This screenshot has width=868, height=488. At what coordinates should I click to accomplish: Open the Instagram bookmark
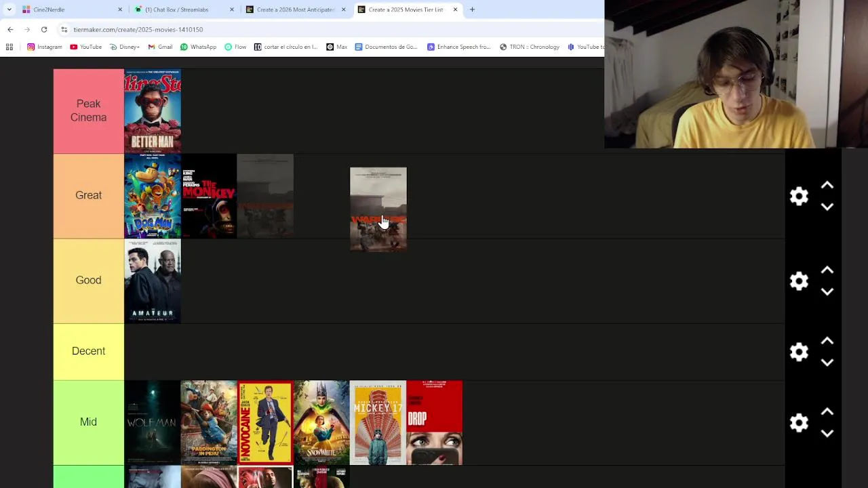pyautogui.click(x=44, y=47)
